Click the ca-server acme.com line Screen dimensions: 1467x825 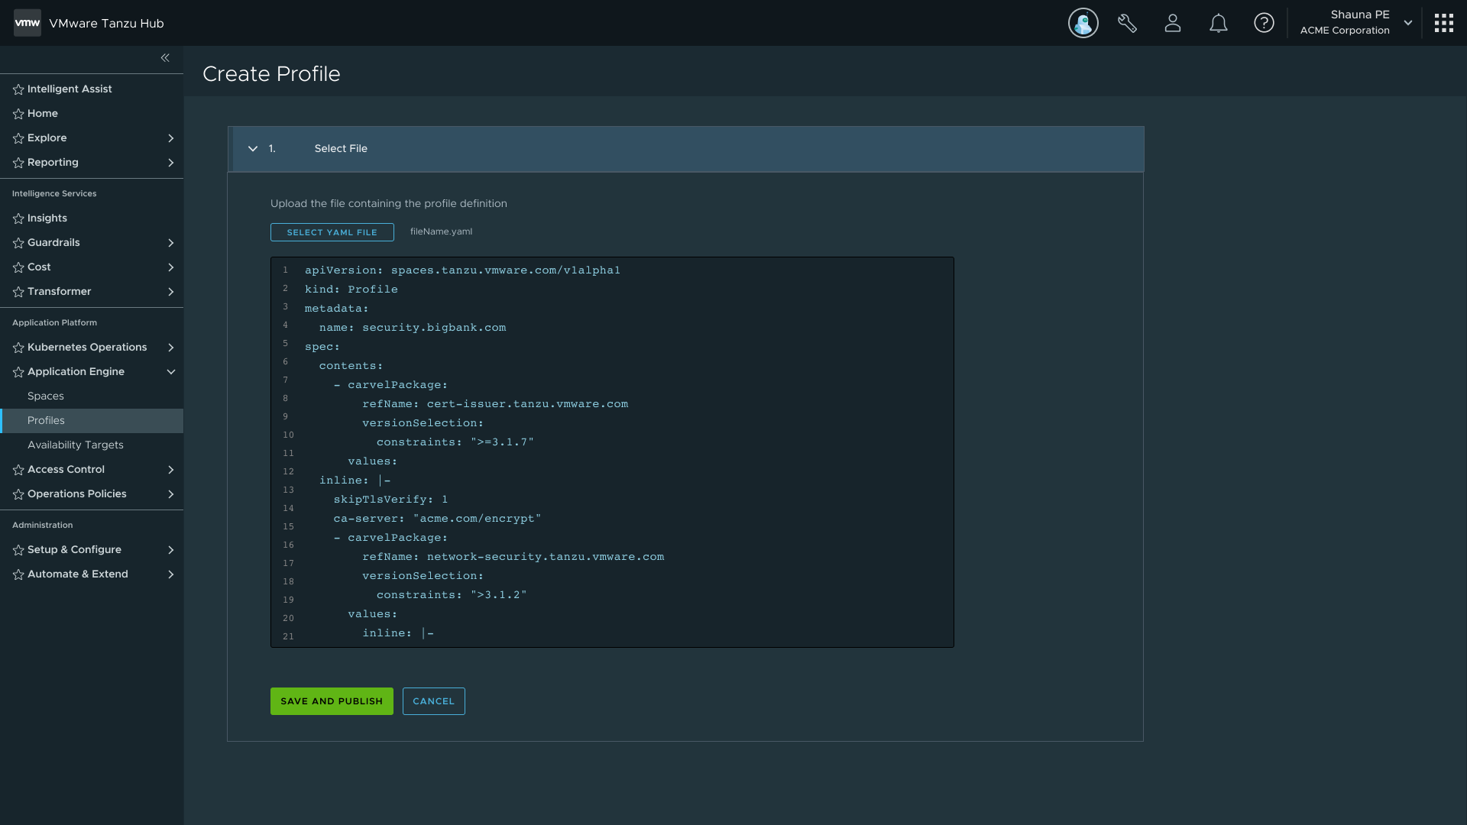[437, 519]
